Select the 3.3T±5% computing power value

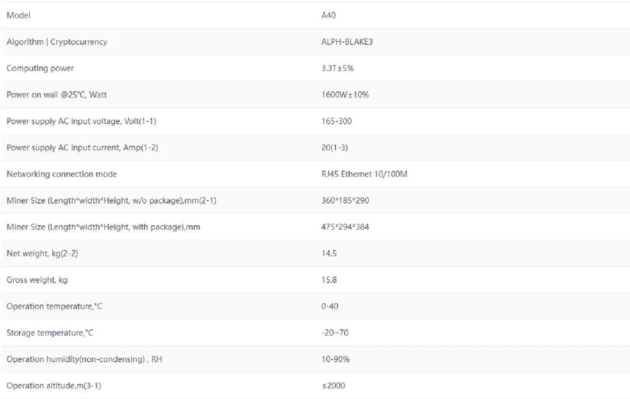338,68
